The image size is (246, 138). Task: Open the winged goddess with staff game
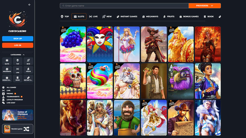point(100,118)
